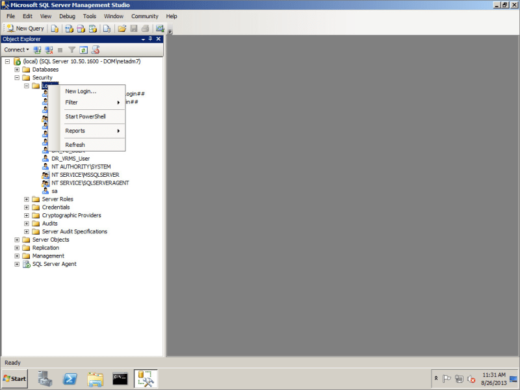Click the Windows Start button
520x390 pixels.
click(14, 378)
